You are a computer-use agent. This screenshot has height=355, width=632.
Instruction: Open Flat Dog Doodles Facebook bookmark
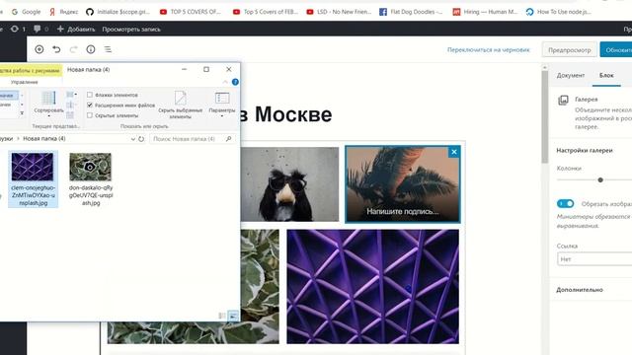pyautogui.click(x=411, y=12)
